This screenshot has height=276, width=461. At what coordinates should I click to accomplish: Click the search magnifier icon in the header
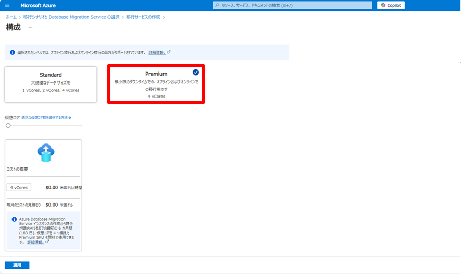[217, 5]
